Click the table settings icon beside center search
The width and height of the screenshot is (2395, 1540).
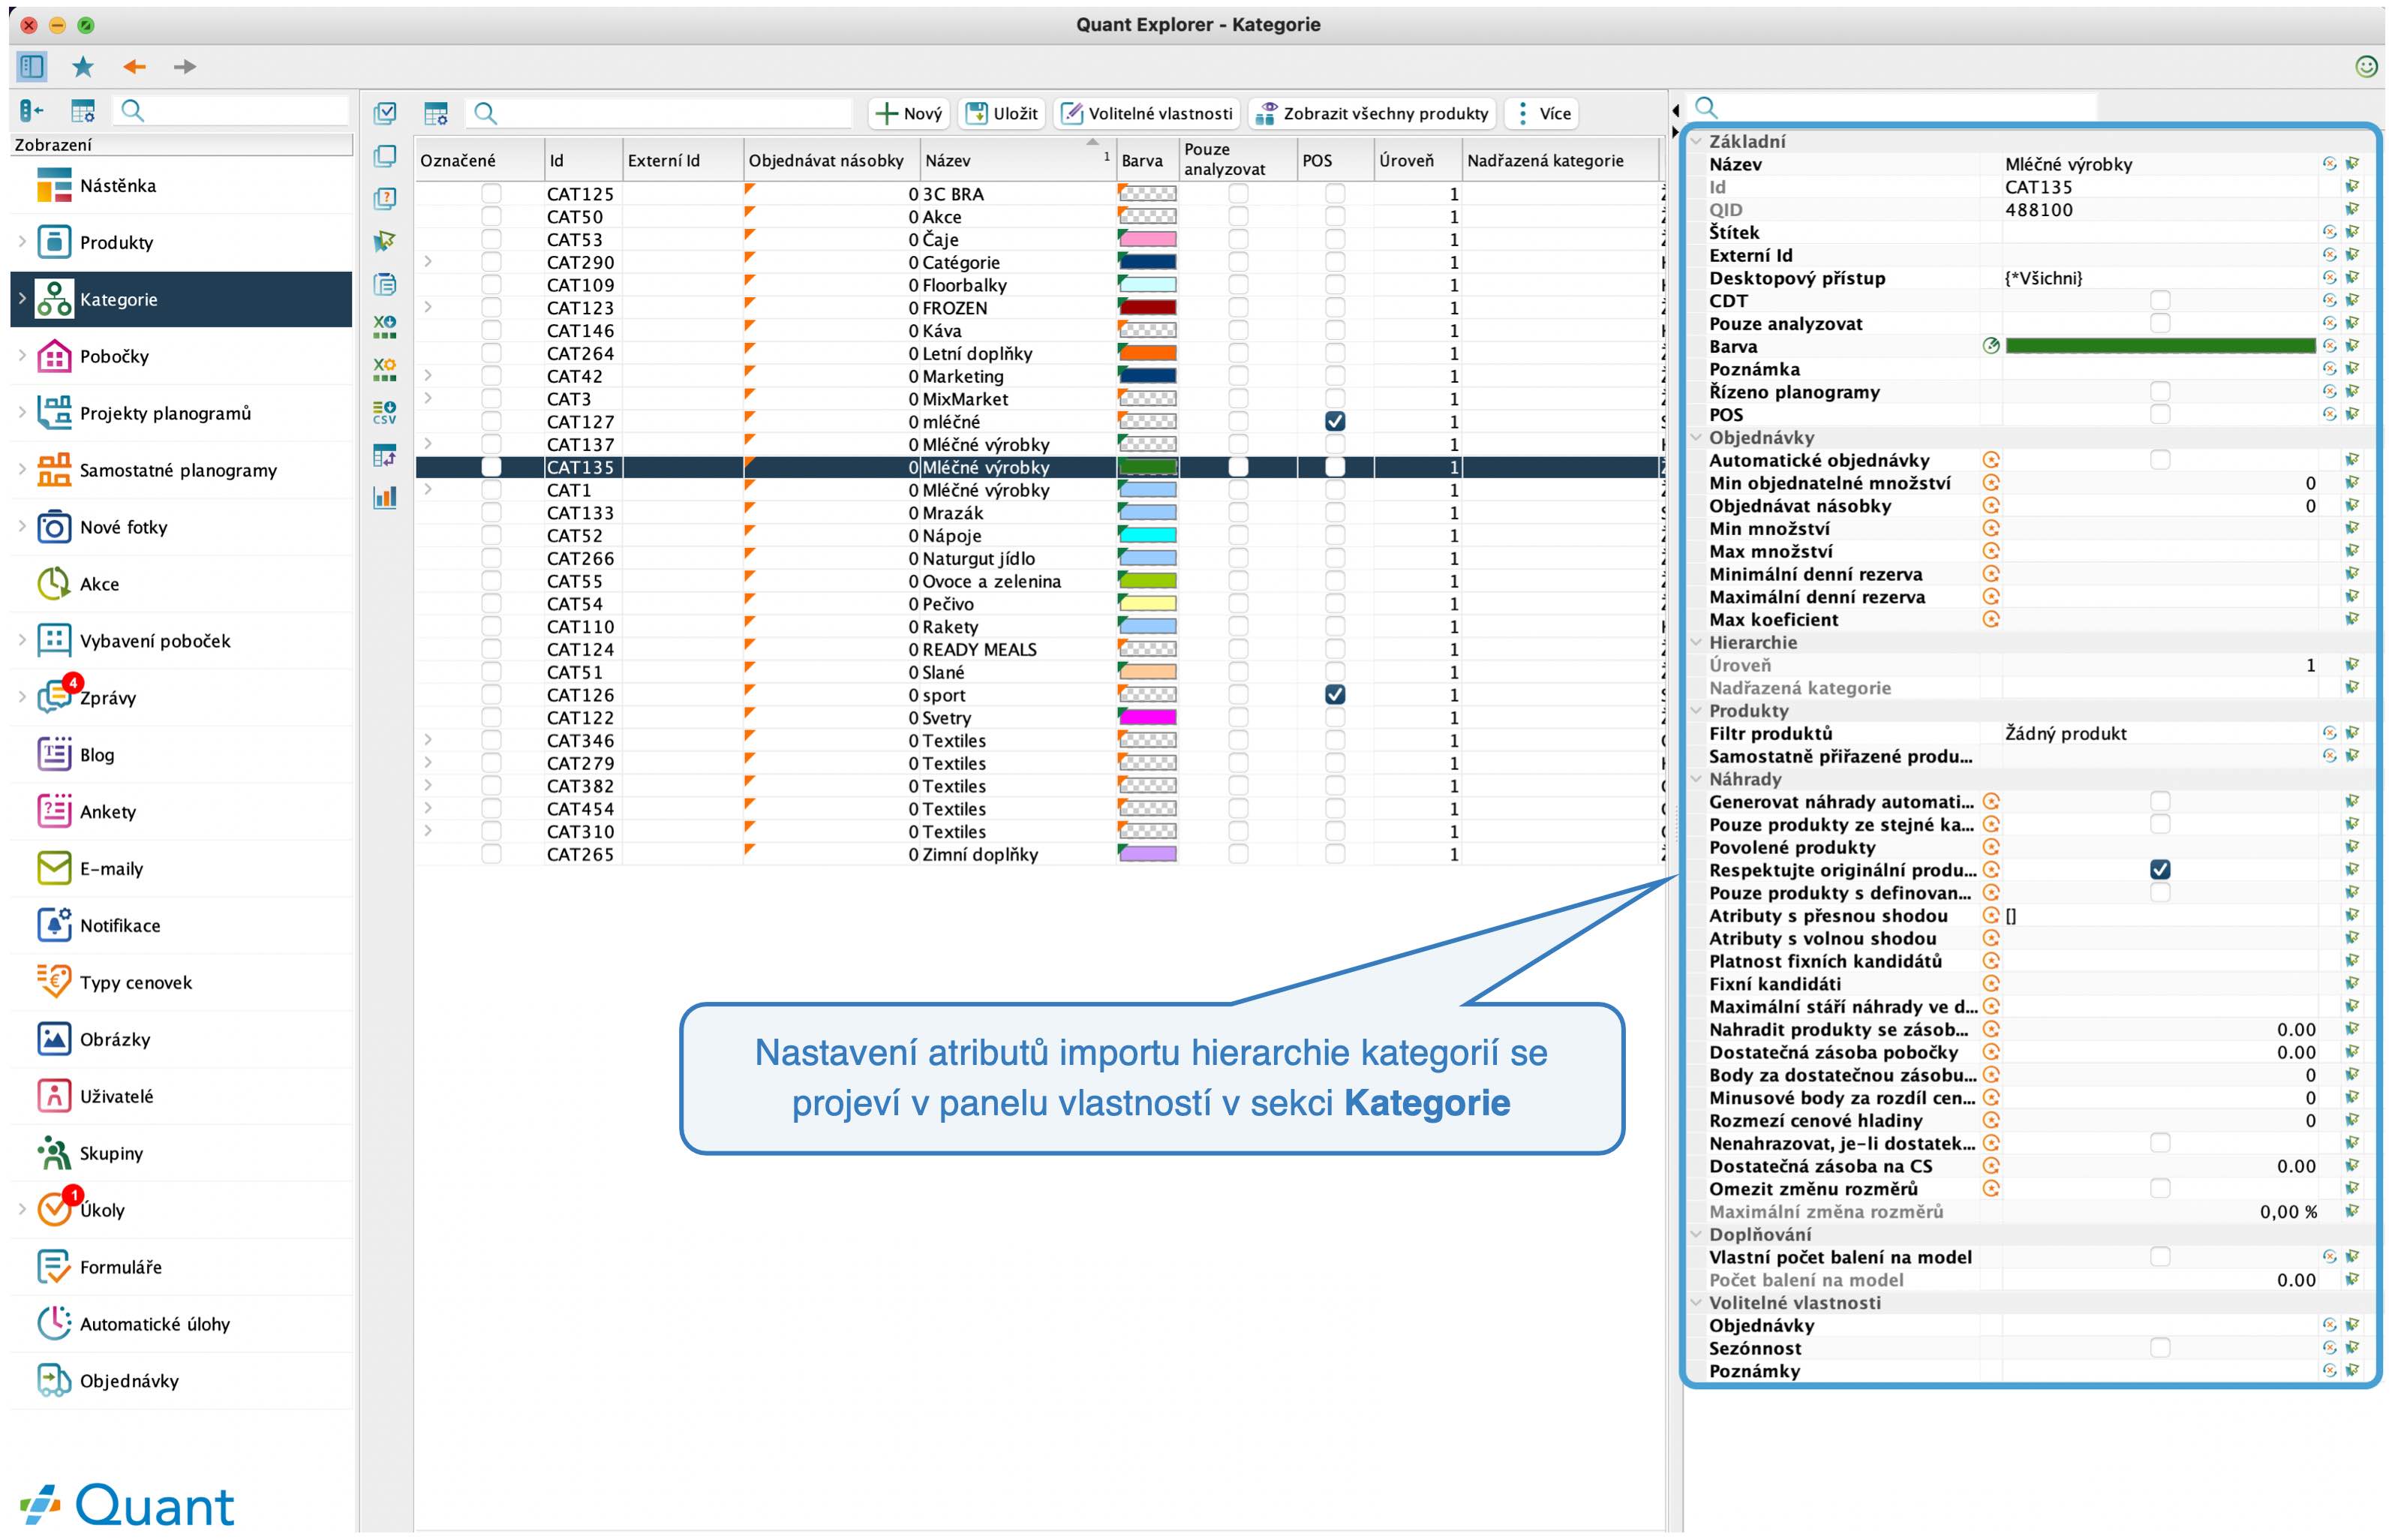pyautogui.click(x=436, y=114)
